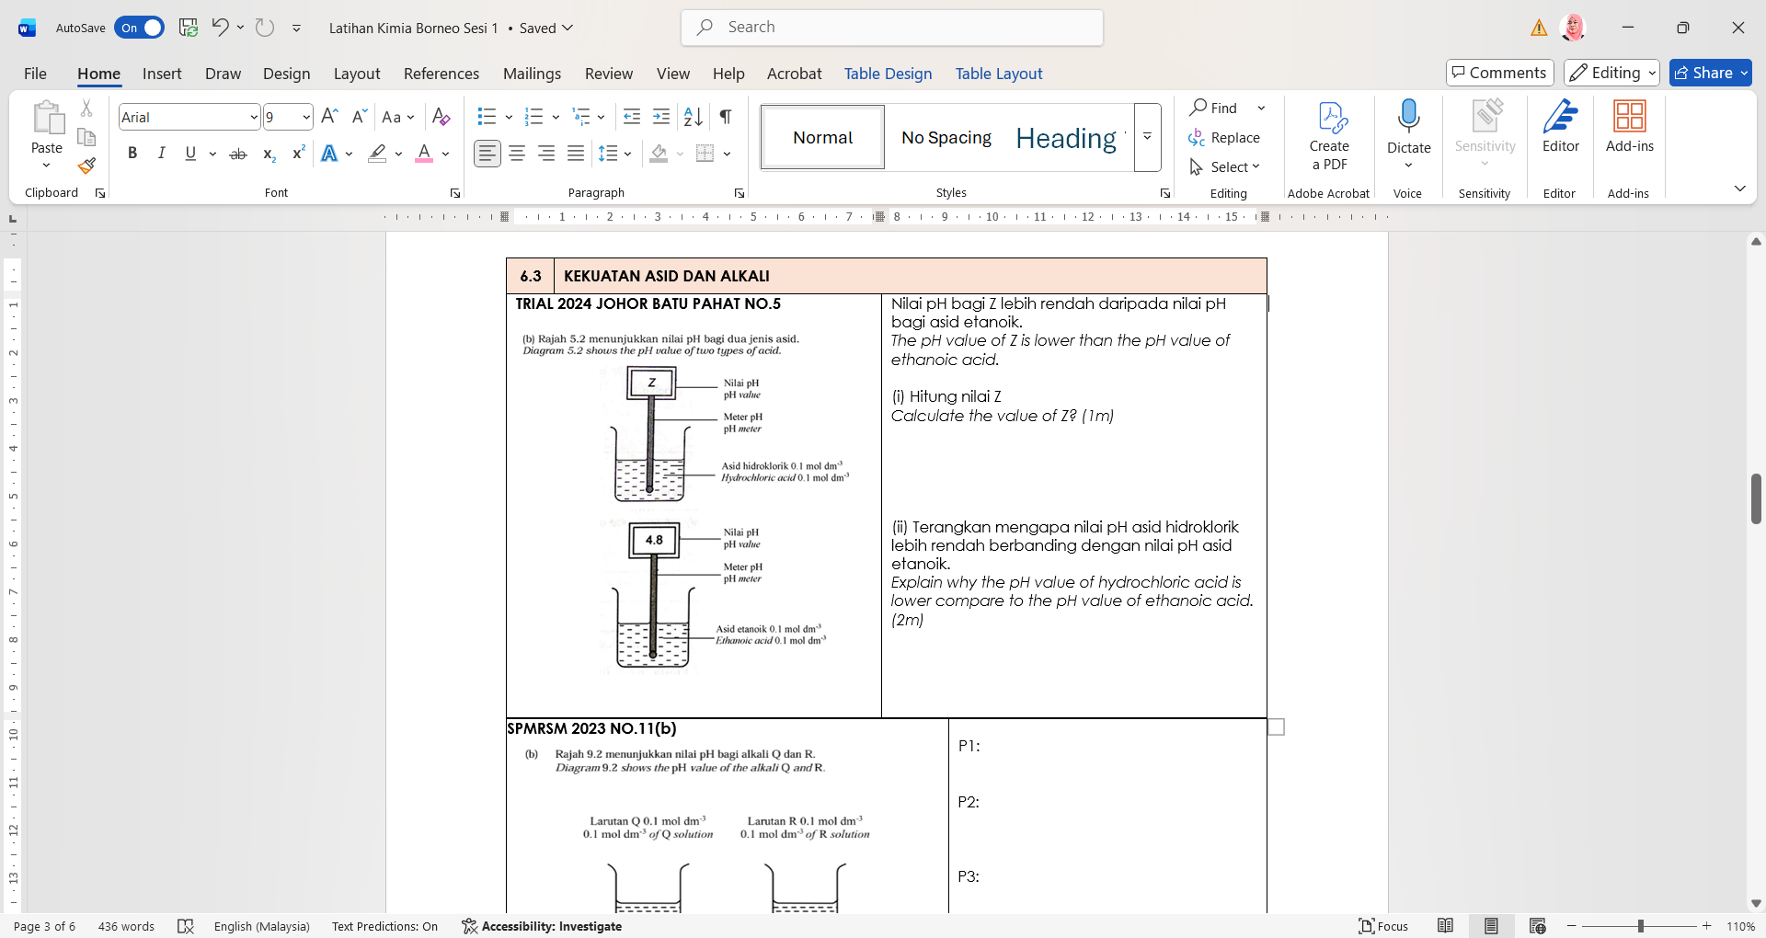Viewport: 1766px width, 938px height.
Task: Toggle Bold formatting
Action: [x=132, y=154]
